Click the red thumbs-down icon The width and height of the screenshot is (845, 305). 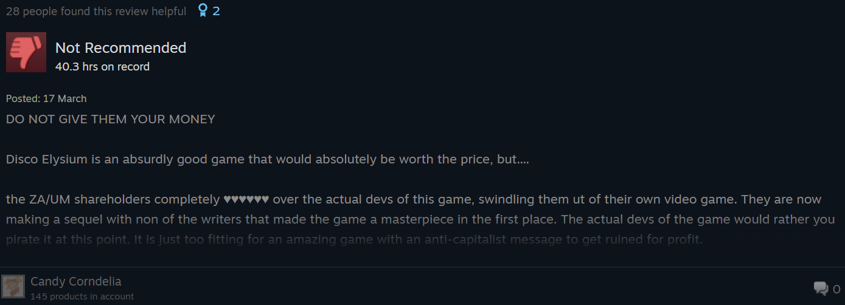point(26,52)
